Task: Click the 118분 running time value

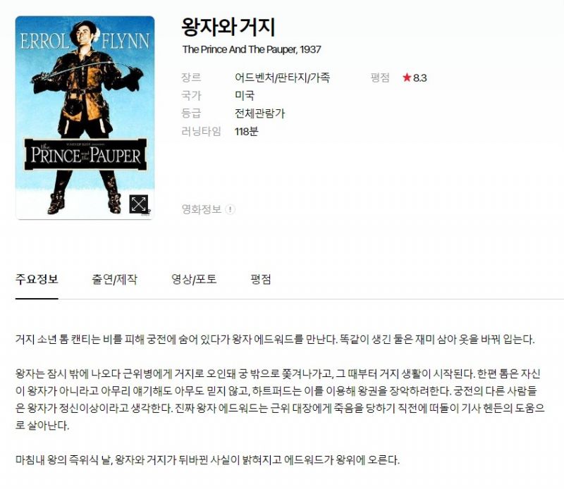Action: coord(246,132)
